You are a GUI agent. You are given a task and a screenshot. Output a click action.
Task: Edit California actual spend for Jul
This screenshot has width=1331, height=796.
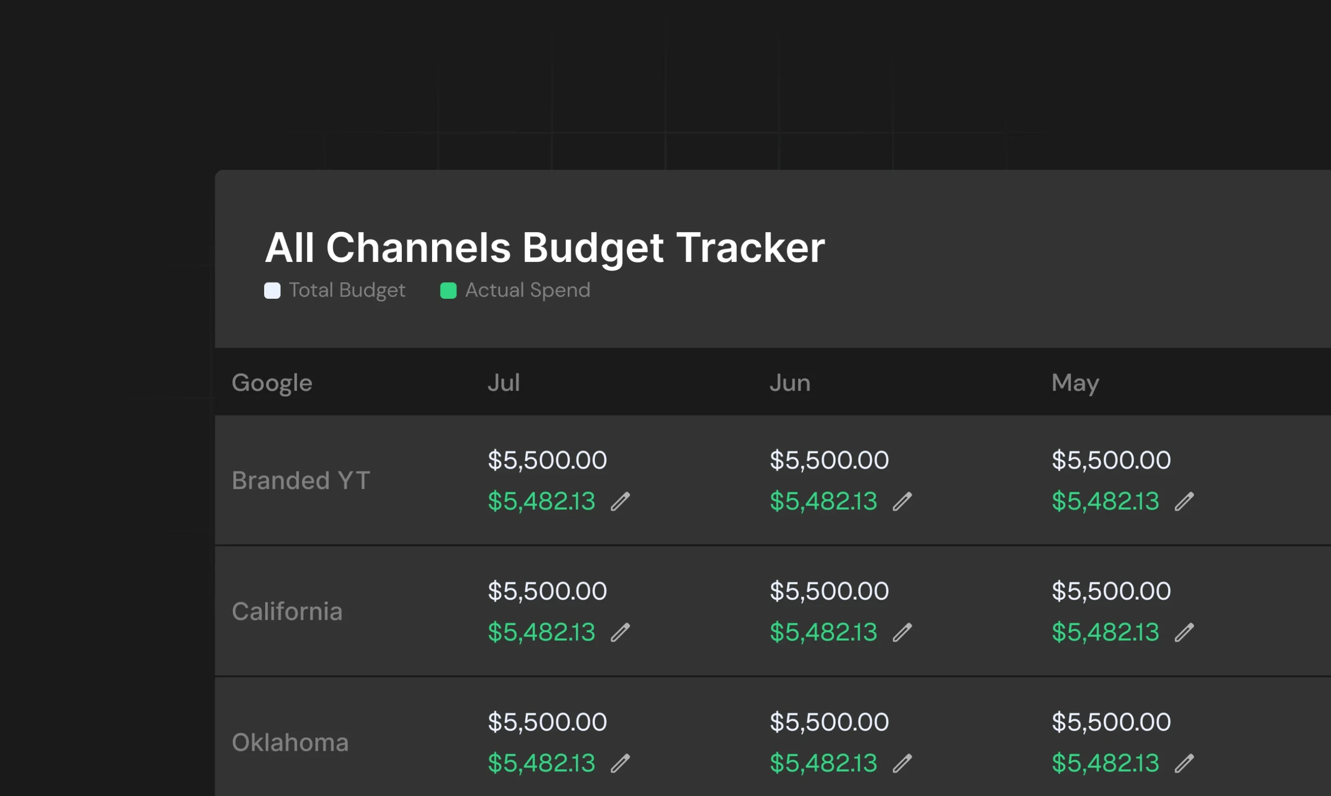[x=620, y=632]
